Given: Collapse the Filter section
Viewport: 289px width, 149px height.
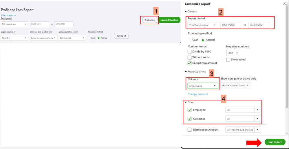Looking at the screenshot, I should pos(186,102).
